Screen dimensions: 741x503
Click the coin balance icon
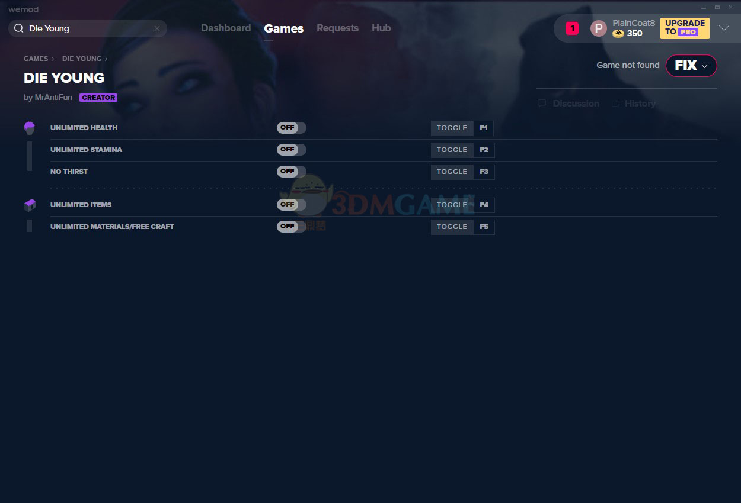pyautogui.click(x=618, y=34)
